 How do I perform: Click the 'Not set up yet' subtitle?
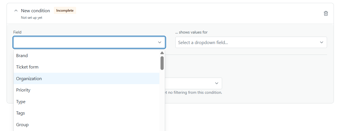pyautogui.click(x=32, y=18)
